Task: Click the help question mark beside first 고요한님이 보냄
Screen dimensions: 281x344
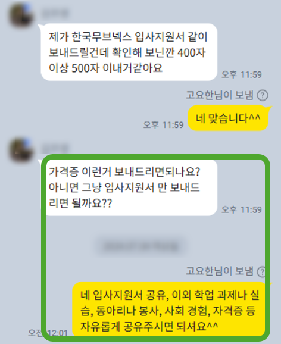Action: coord(263,95)
